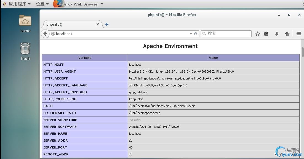Minimize the Firefox window
Screen dimensions: 304x159
(x=279, y=15)
